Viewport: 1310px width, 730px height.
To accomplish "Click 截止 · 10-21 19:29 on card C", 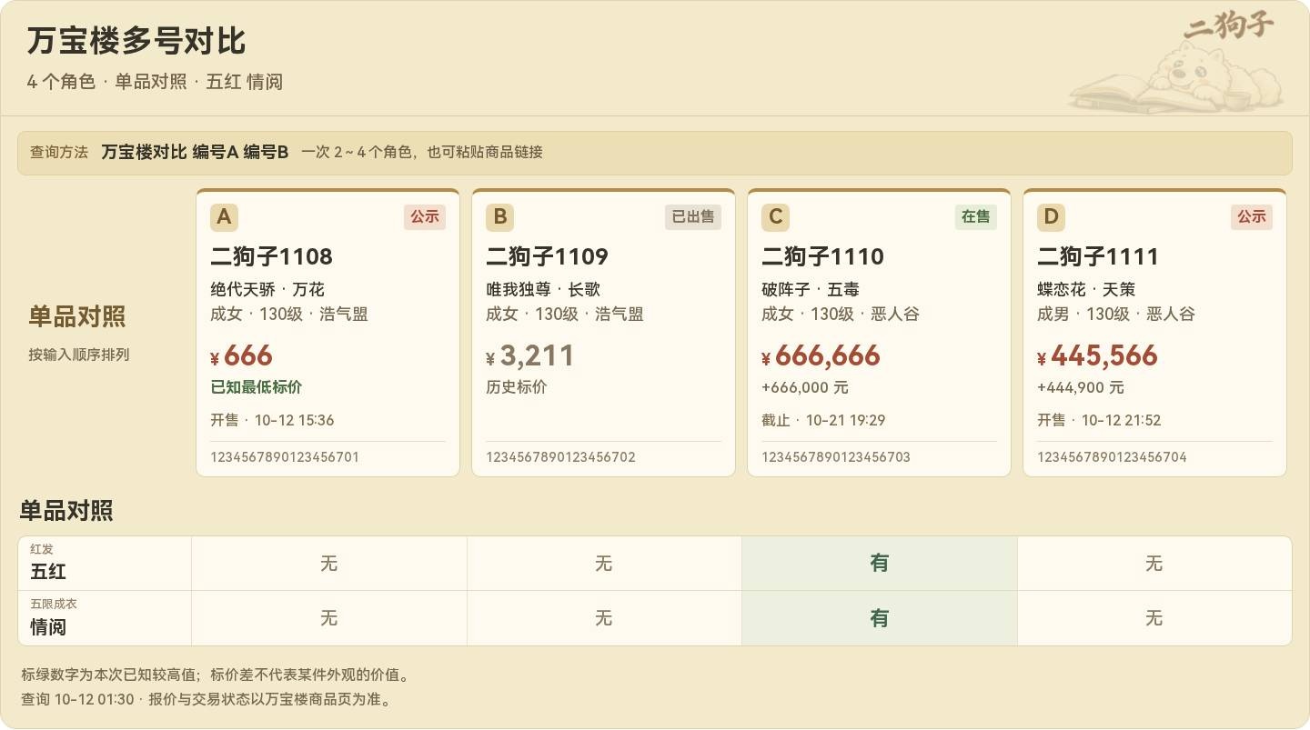I will point(823,420).
